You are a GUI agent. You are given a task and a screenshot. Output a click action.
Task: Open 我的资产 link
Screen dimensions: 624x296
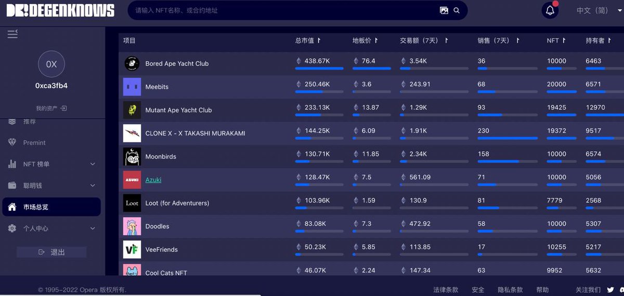(x=51, y=109)
